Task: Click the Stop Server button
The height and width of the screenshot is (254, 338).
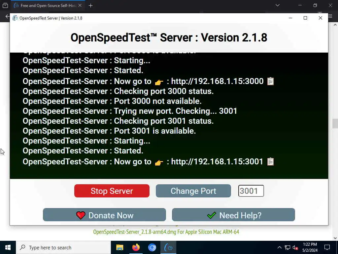Action: point(112,191)
